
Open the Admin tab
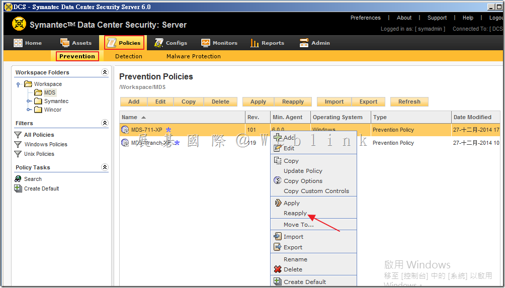pos(315,43)
